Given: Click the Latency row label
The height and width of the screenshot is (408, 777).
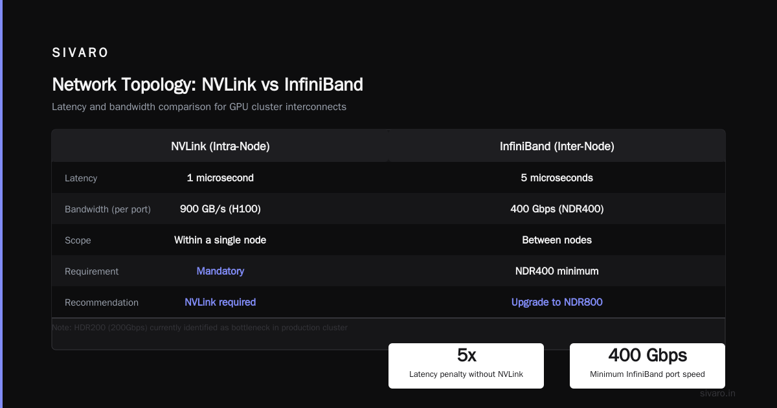Looking at the screenshot, I should pyautogui.click(x=81, y=178).
